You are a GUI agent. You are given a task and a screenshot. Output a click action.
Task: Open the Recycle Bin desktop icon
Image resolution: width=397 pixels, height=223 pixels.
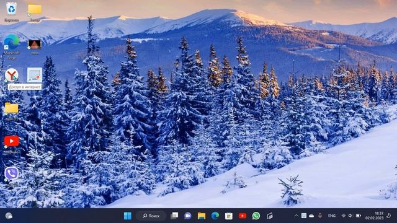point(11,9)
